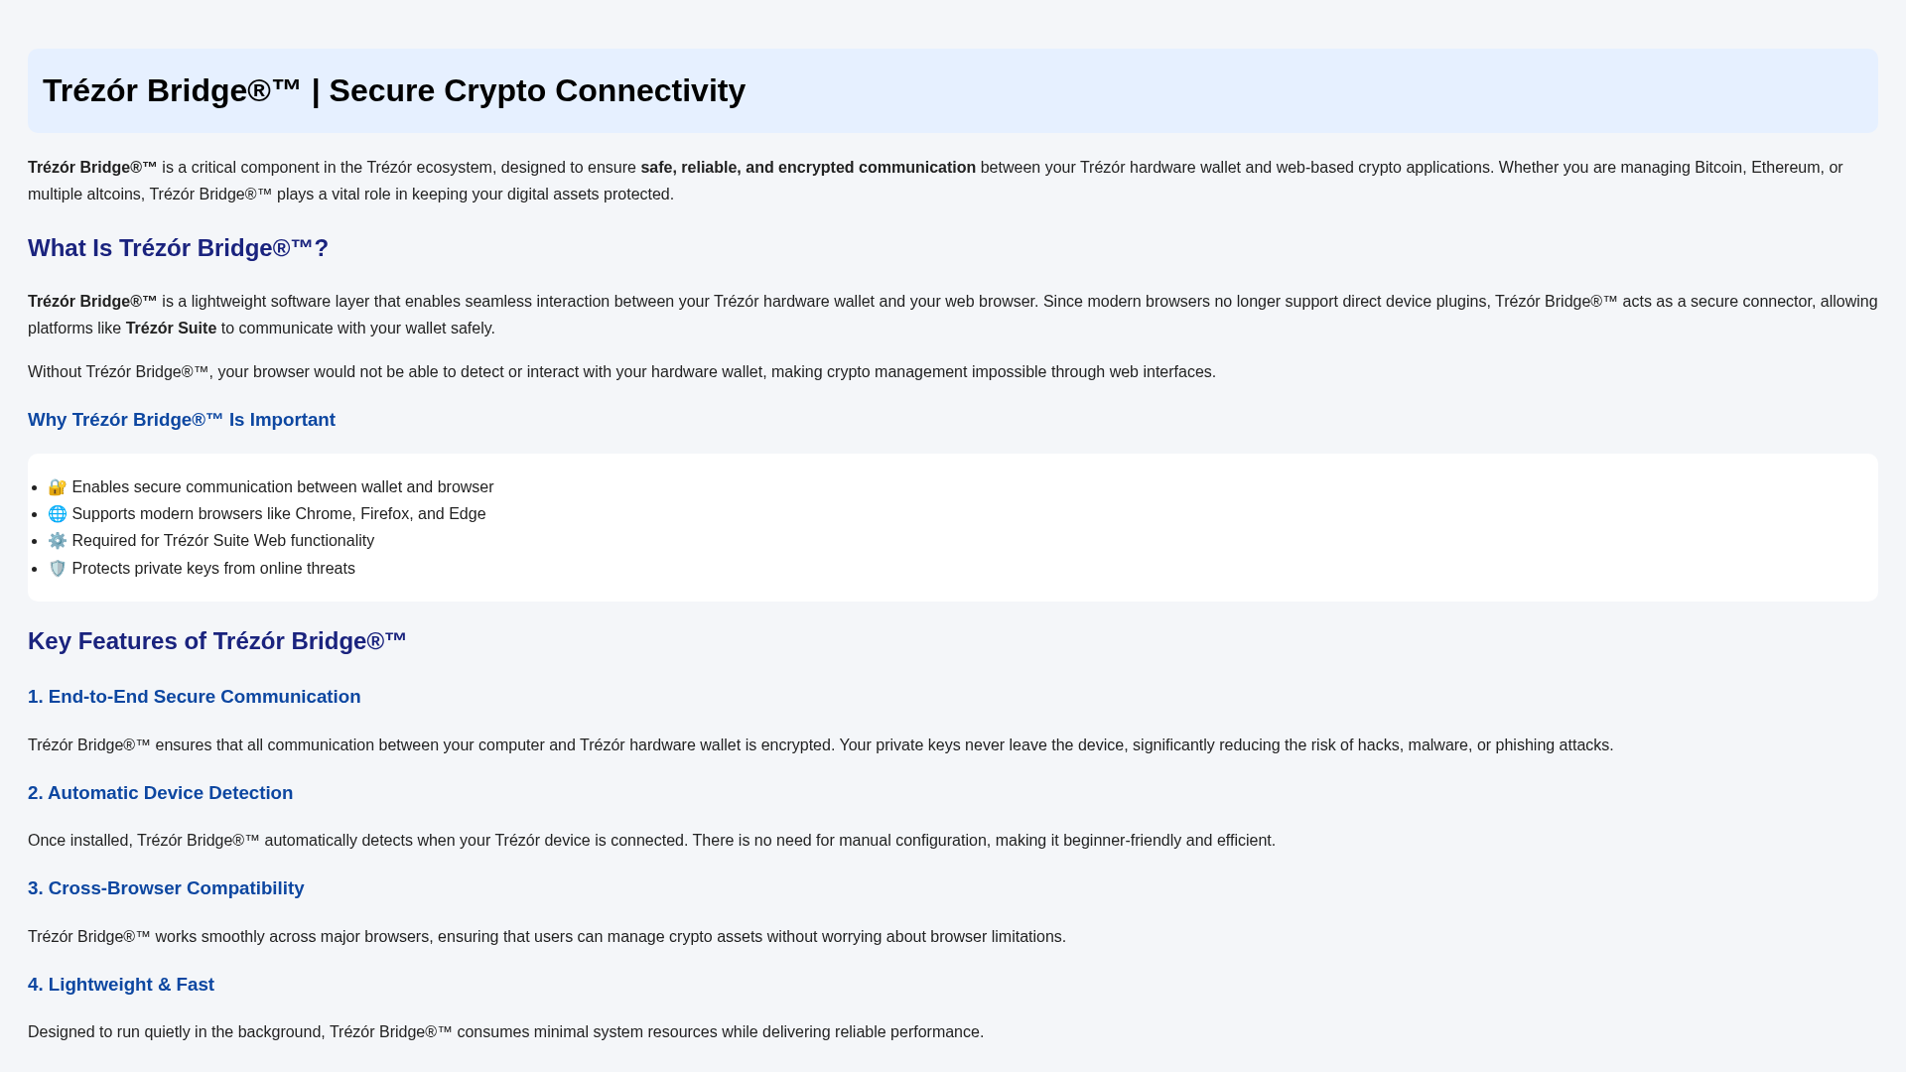
Task: Click paragraph starting 'Designed to run quietly'
Action: click(505, 1032)
